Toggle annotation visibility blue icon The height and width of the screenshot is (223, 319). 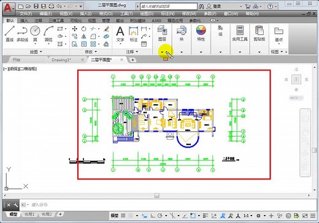223,216
